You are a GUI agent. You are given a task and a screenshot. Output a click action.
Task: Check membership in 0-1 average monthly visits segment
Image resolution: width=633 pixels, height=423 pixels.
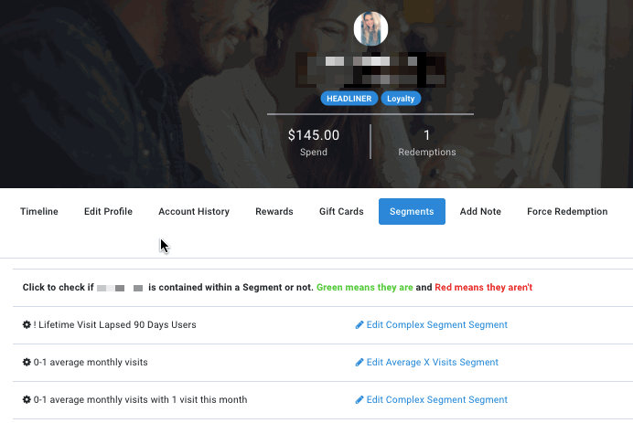[91, 362]
